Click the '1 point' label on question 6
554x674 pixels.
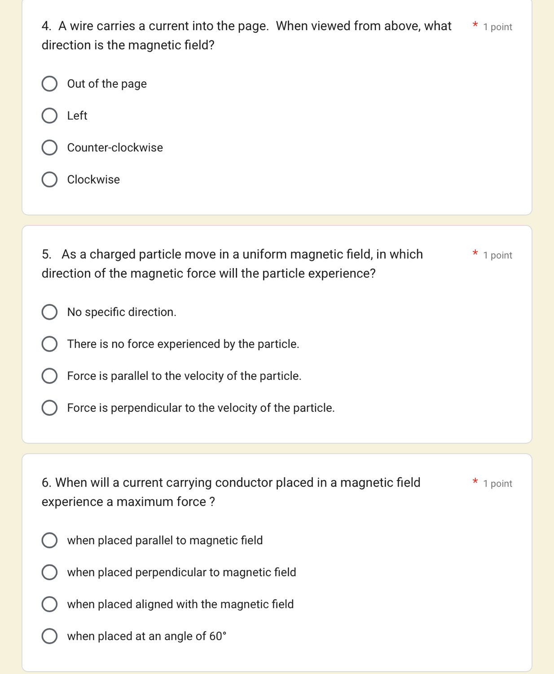(x=497, y=484)
